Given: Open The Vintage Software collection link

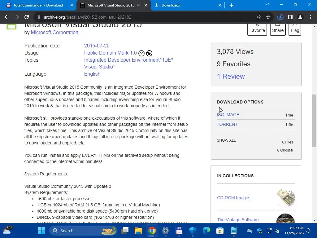Looking at the screenshot, I should click(238, 220).
